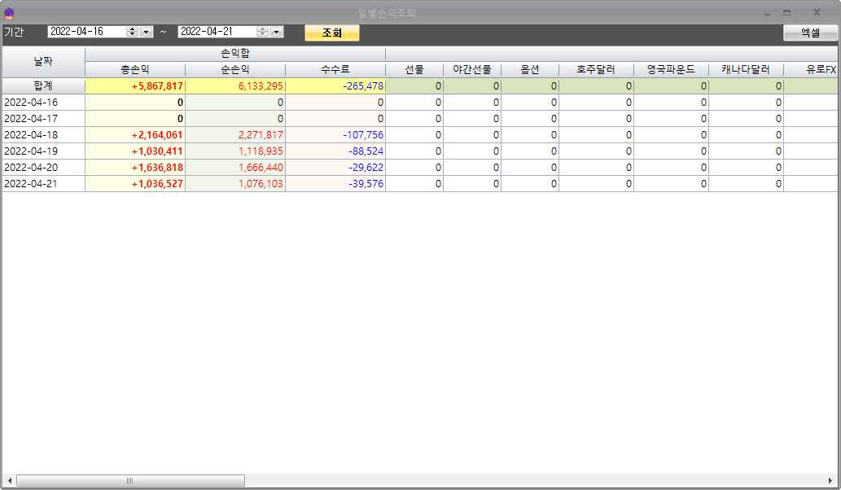Click the horizontal scrollbar left arrow

coord(9,481)
